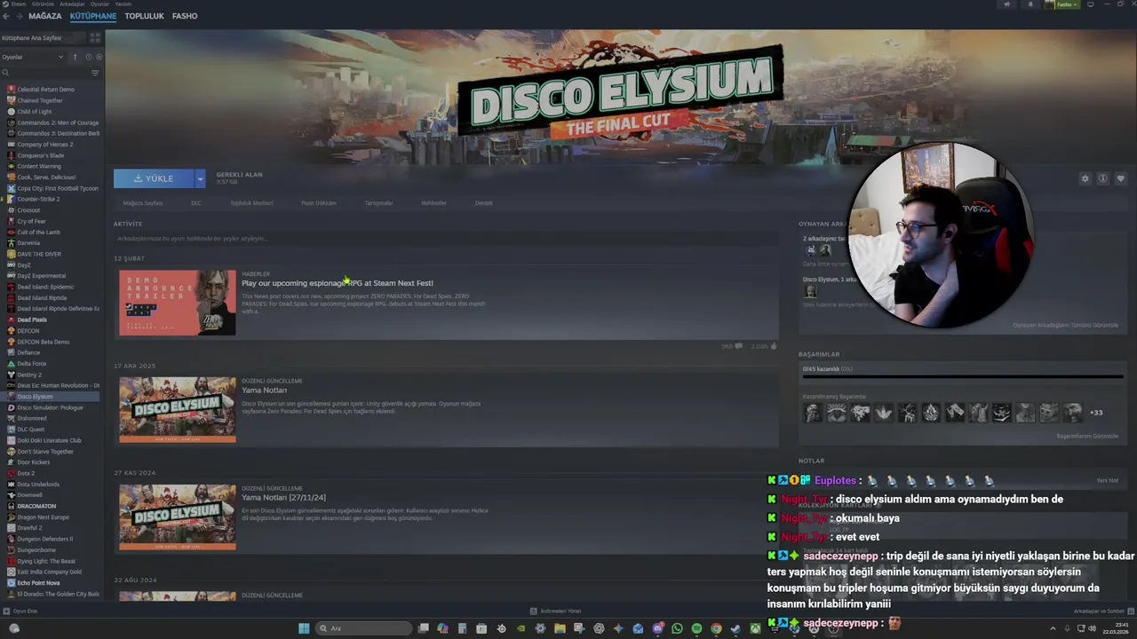Open WhatsApp from the taskbar
The width and height of the screenshot is (1137, 639).
pyautogui.click(x=677, y=628)
